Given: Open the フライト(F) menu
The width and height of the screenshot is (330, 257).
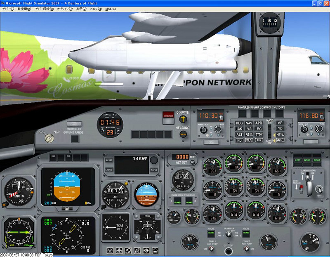Looking at the screenshot, I should click(x=8, y=9).
